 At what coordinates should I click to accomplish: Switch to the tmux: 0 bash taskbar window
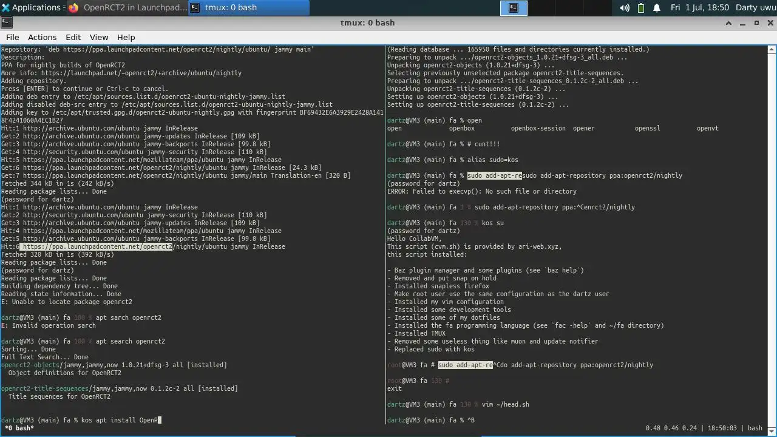click(248, 8)
